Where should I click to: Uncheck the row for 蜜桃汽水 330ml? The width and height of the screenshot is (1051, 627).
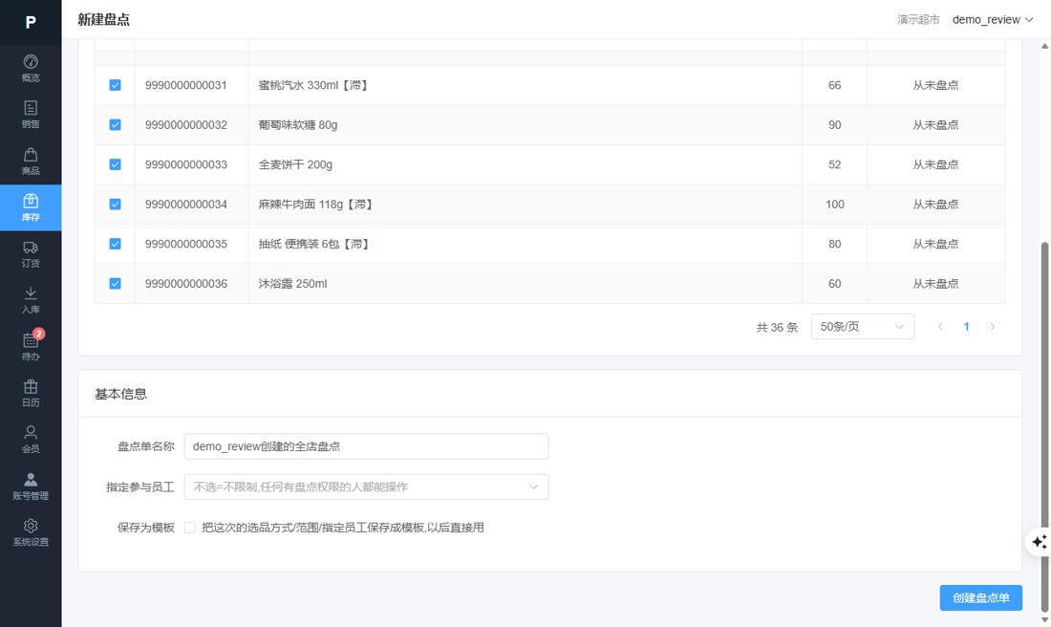(x=116, y=85)
